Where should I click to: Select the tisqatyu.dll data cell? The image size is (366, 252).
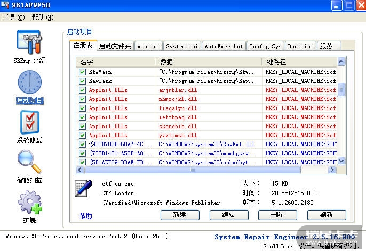pos(178,108)
